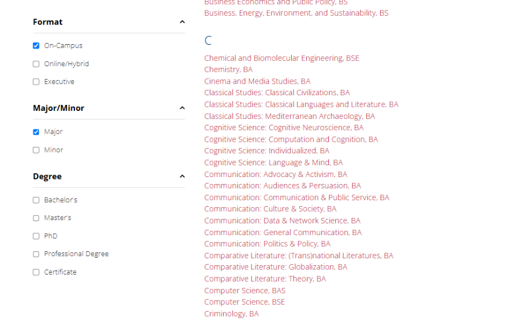This screenshot has width=523, height=332.
Task: Collapse the Degree filter section
Action: (x=182, y=176)
